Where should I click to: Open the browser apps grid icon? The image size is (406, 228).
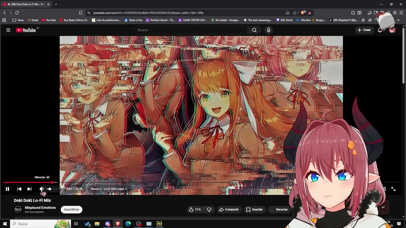click(x=4, y=20)
